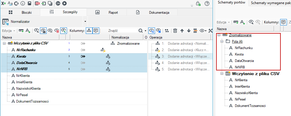Open the eye visibility dropdown in operations toolbar
Image resolution: width=291 pixels, height=116 pixels.
coord(203,31)
